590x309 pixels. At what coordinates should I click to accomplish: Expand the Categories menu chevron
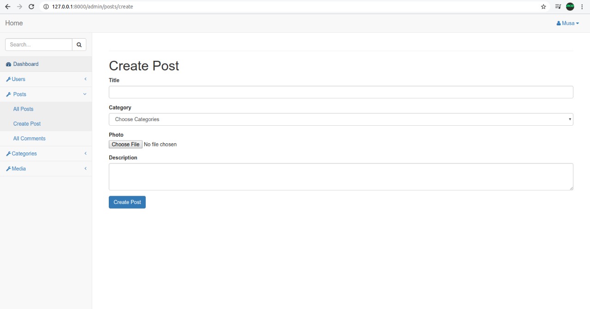click(85, 153)
